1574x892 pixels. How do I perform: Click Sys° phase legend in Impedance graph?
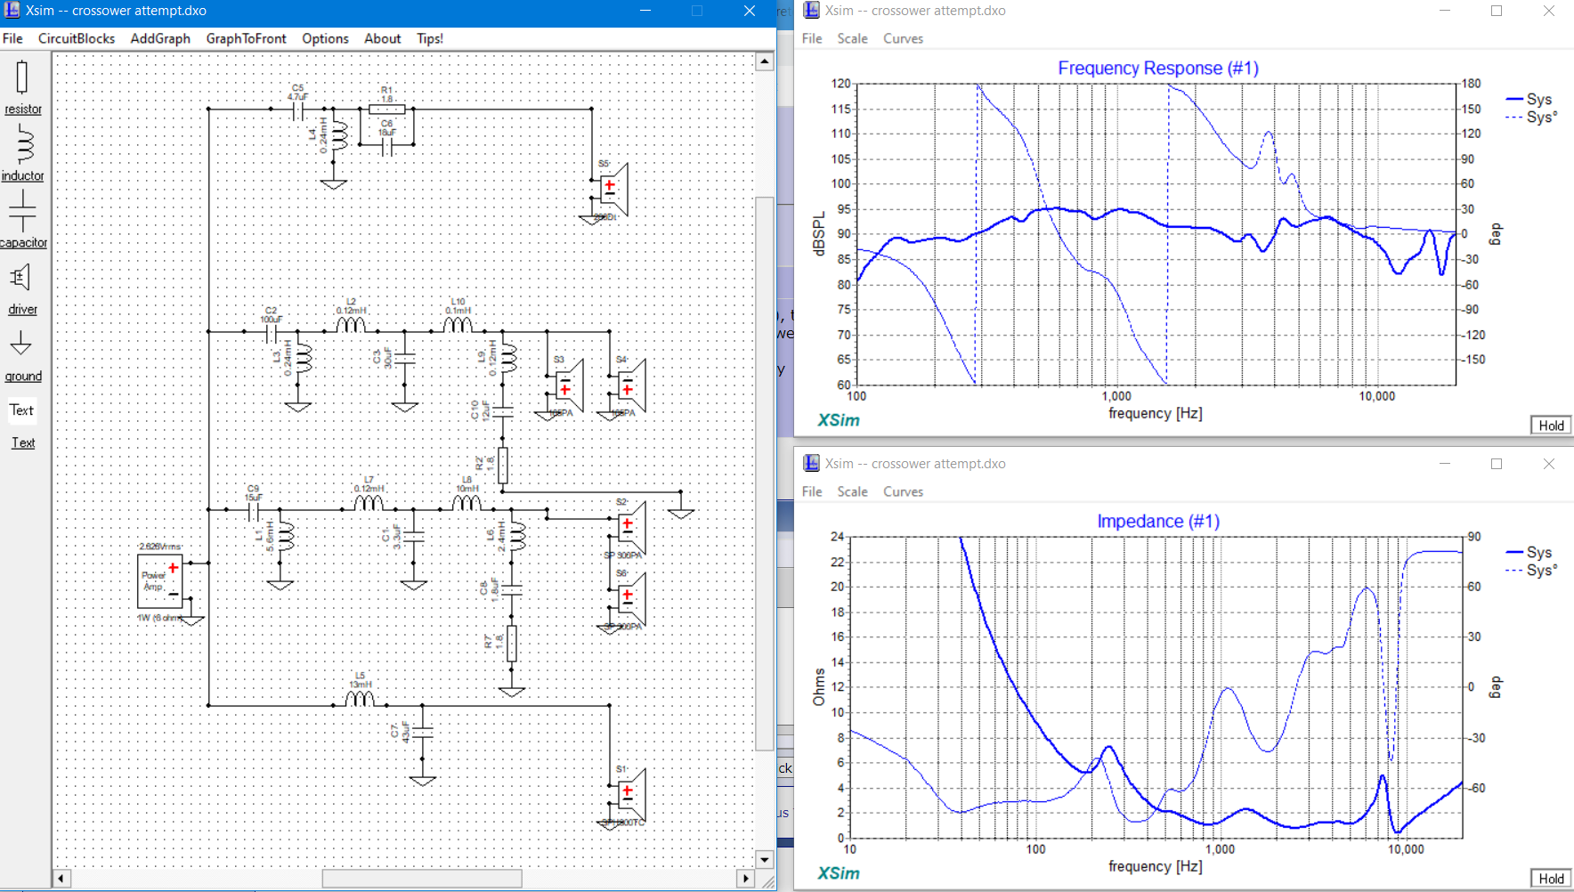click(x=1531, y=570)
